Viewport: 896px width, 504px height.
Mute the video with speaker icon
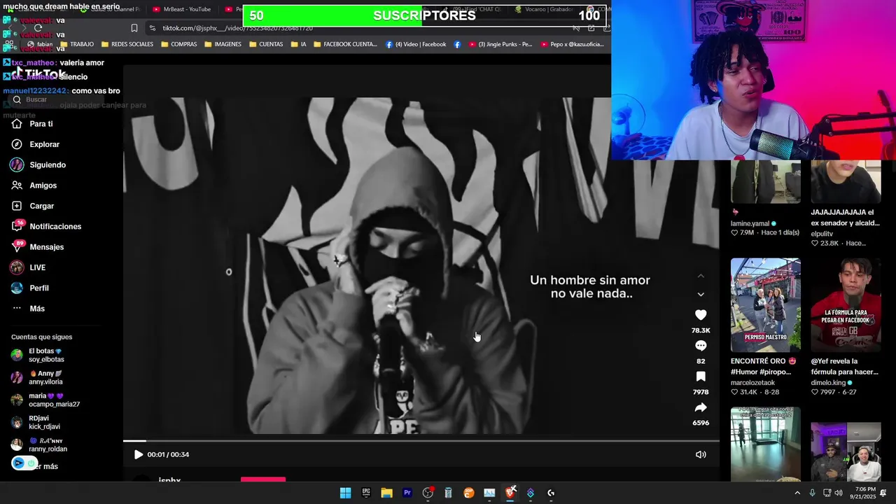(701, 454)
